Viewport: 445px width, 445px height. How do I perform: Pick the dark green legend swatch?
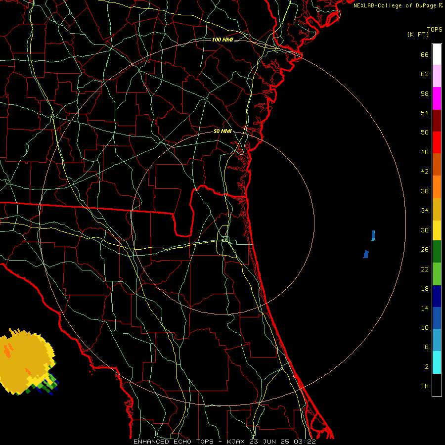tap(437, 252)
